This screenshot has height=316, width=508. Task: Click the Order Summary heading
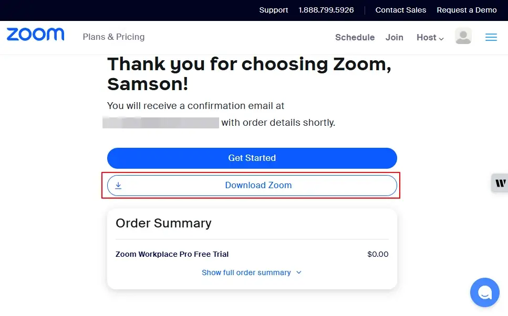[163, 223]
